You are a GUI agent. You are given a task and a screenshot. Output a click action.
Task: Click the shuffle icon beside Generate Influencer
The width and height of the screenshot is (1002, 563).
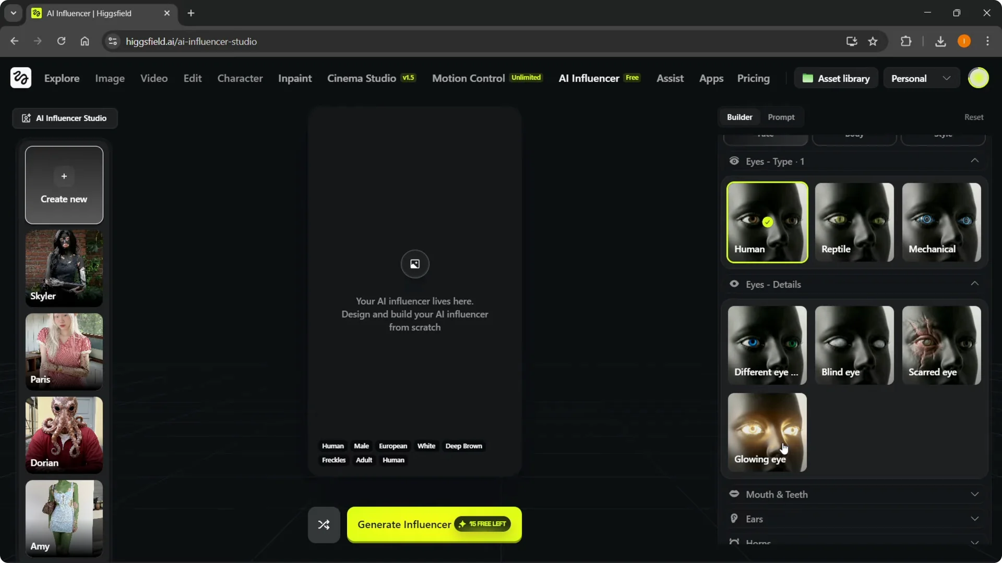323,524
